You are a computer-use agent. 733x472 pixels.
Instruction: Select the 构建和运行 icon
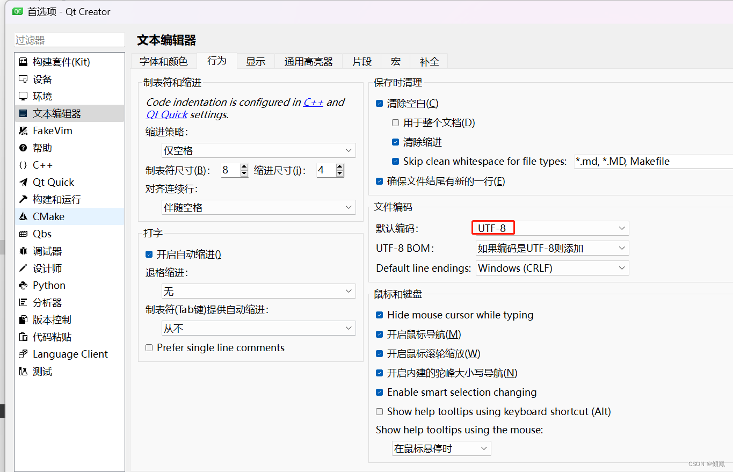tap(23, 199)
